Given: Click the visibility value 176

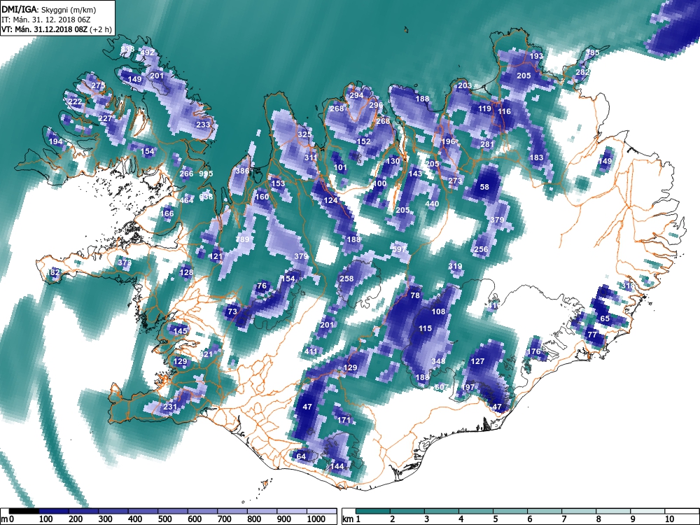Looking at the screenshot, I should (x=534, y=351).
